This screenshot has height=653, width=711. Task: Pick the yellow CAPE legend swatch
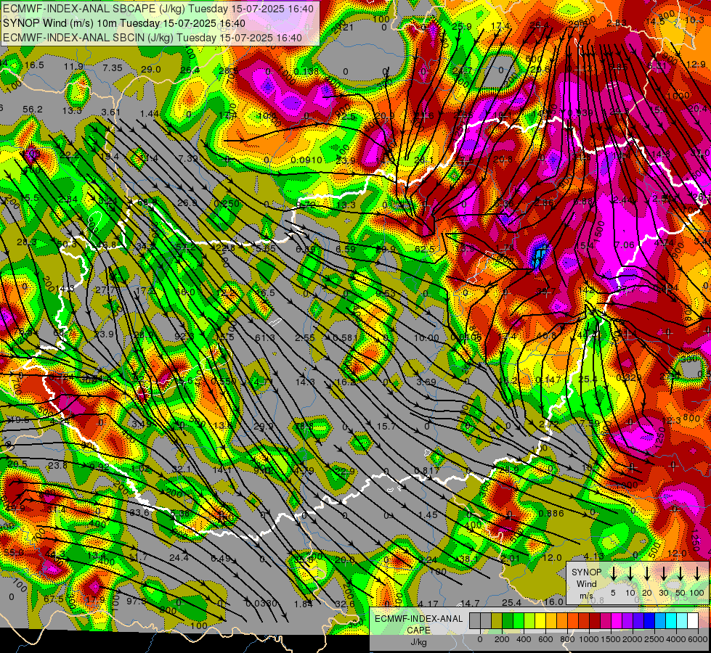click(x=540, y=620)
